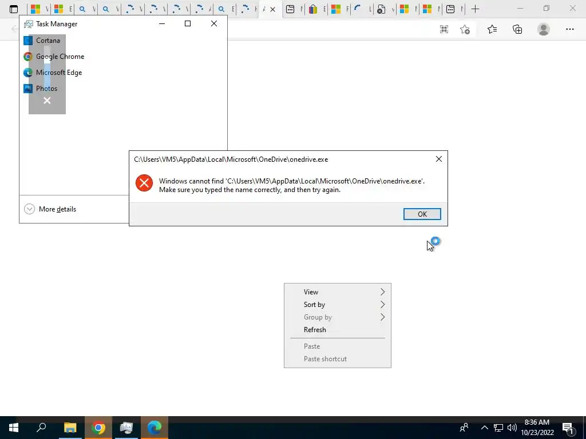The image size is (586, 439).
Task: Click OK in the onedrive.exe error dialog
Action: 422,214
